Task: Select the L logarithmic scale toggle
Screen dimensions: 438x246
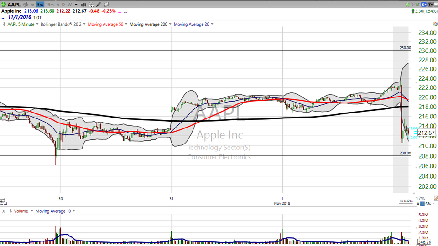Action: 422,204
